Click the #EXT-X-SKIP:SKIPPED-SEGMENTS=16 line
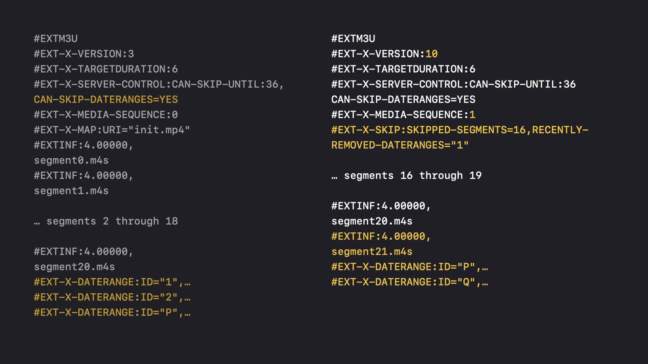Image resolution: width=648 pixels, height=364 pixels. (x=460, y=130)
